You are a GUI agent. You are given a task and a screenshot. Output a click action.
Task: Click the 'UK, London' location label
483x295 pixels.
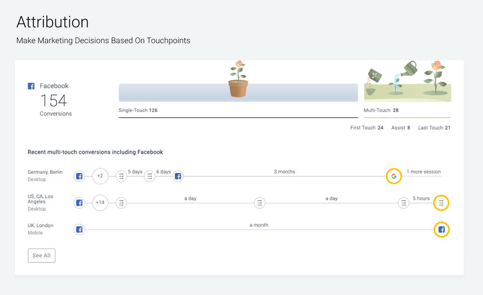pyautogui.click(x=40, y=226)
